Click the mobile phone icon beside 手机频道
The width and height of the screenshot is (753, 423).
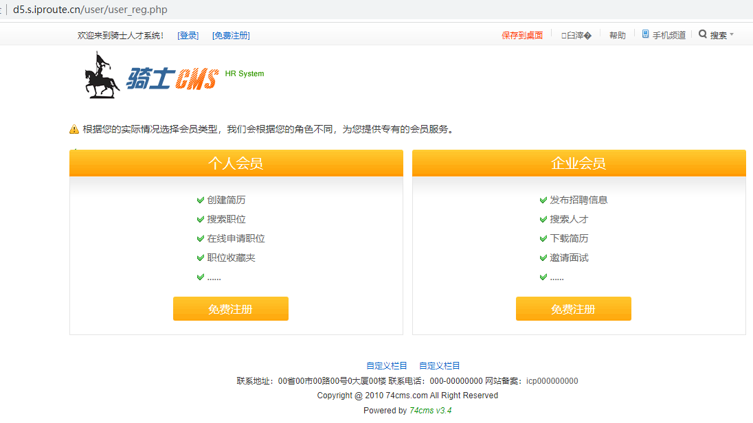click(x=645, y=34)
